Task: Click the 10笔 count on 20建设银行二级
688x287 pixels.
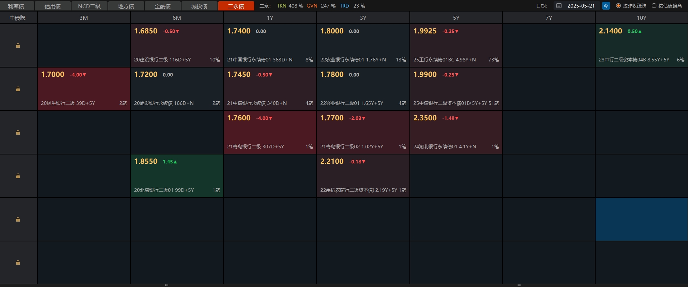Action: 215,60
